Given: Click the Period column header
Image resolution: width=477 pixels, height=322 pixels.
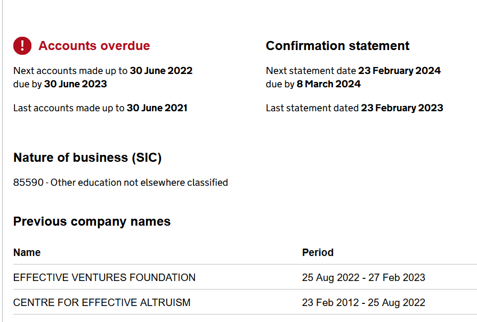Looking at the screenshot, I should [318, 252].
